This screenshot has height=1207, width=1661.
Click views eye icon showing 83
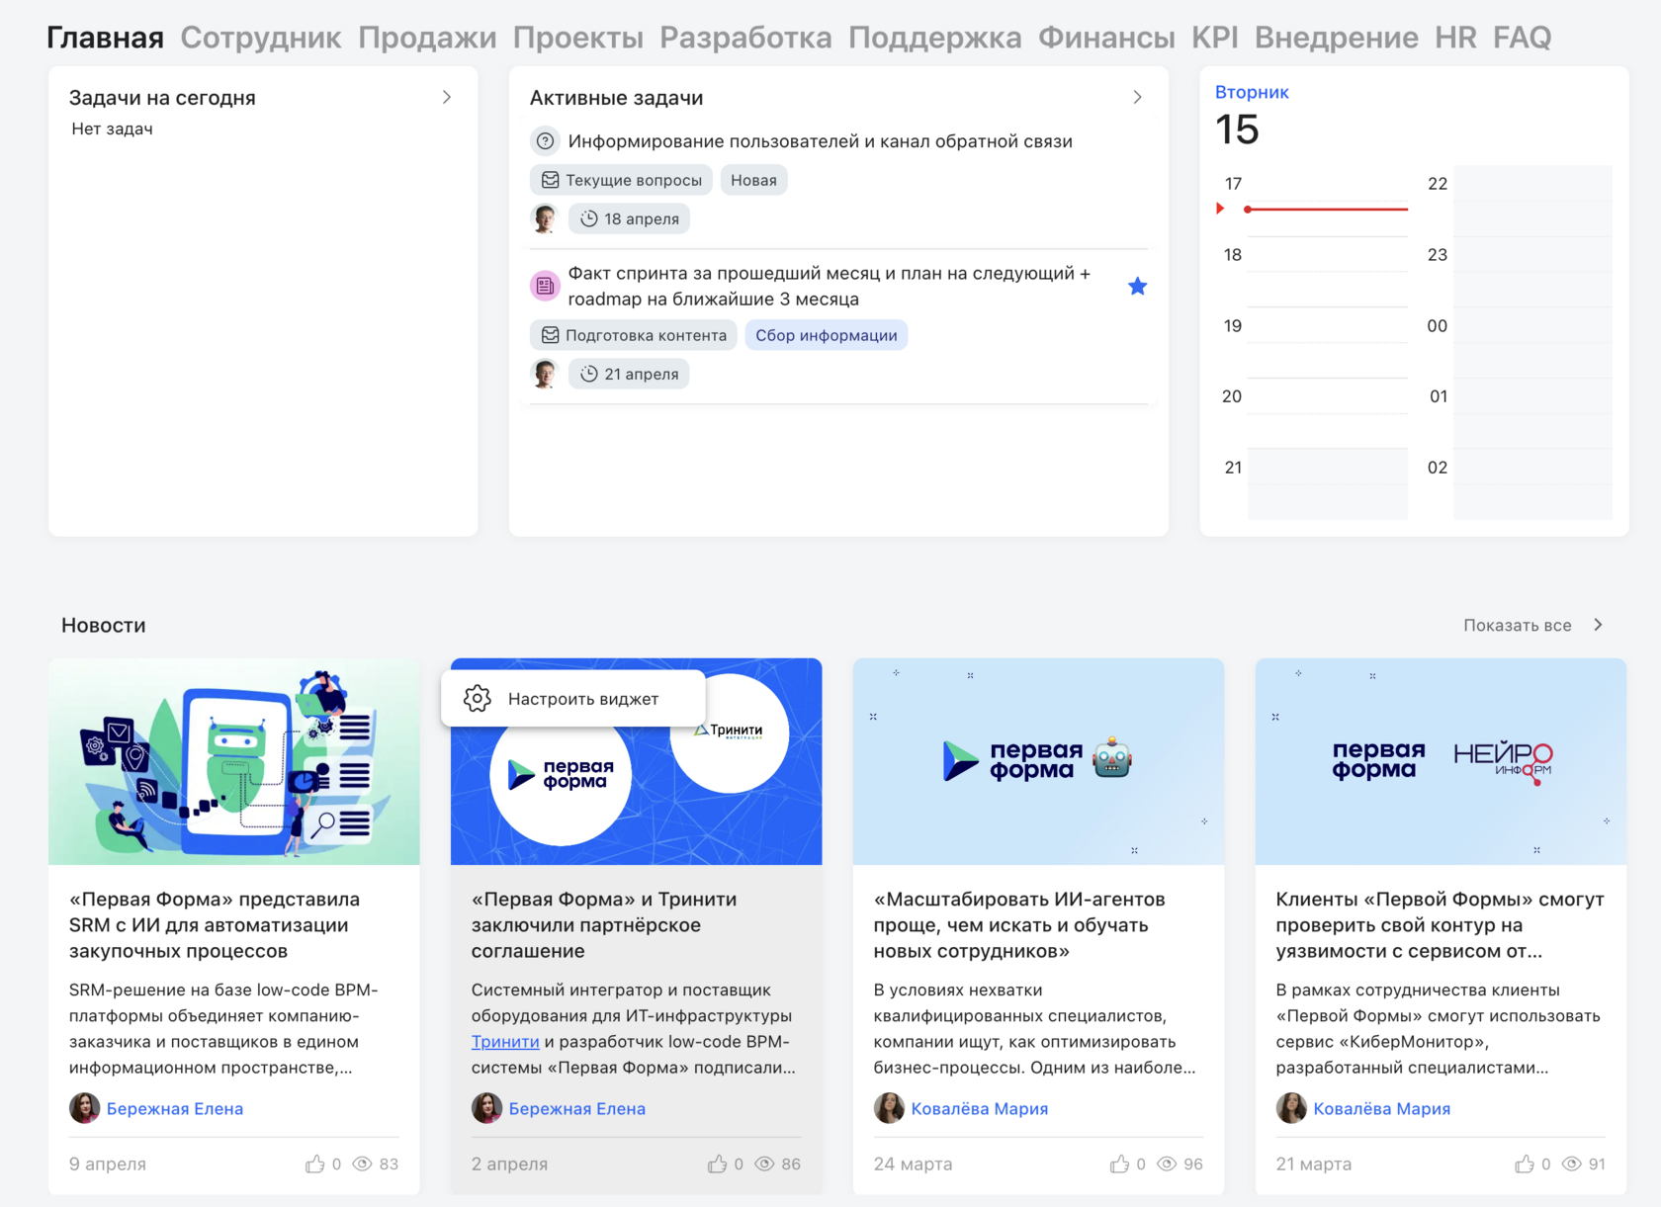point(363,1164)
